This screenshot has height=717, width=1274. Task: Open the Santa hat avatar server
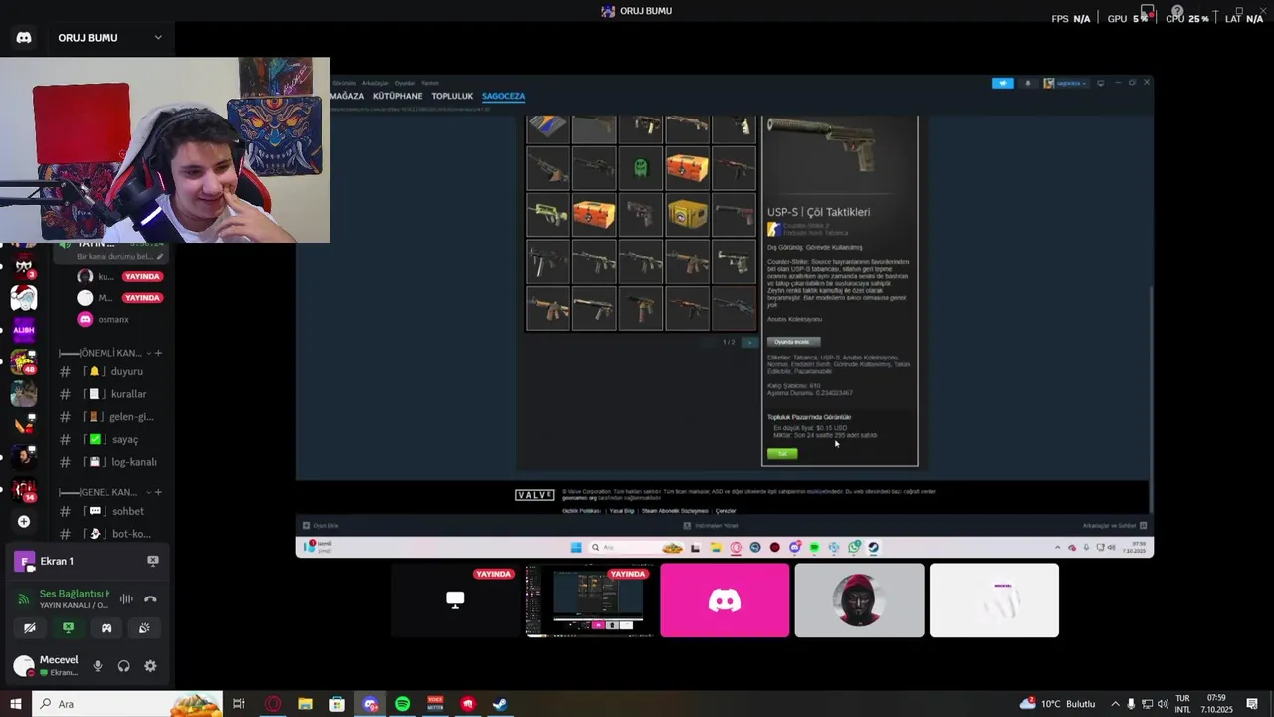tap(24, 297)
